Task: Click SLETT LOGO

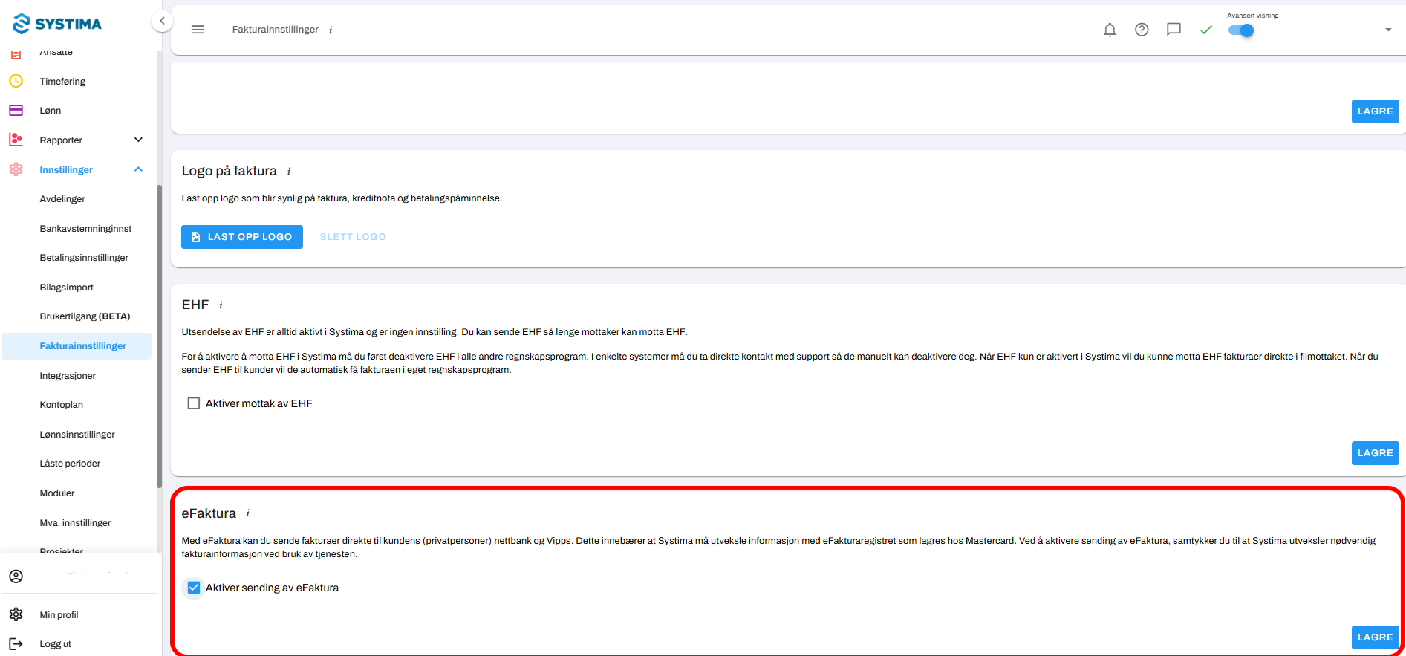Action: [x=353, y=237]
